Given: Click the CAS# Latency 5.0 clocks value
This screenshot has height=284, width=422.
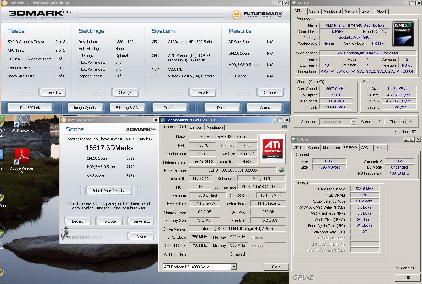Looking at the screenshot, I should (365, 201).
